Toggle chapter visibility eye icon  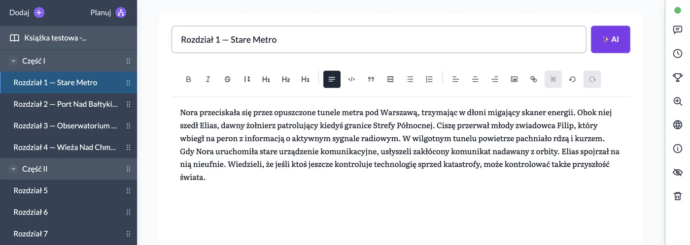[678, 172]
